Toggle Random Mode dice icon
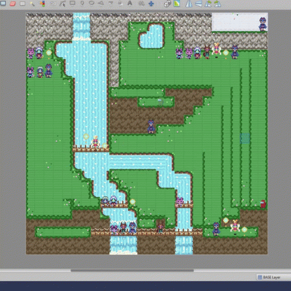291x291 pixels. (167, 4)
